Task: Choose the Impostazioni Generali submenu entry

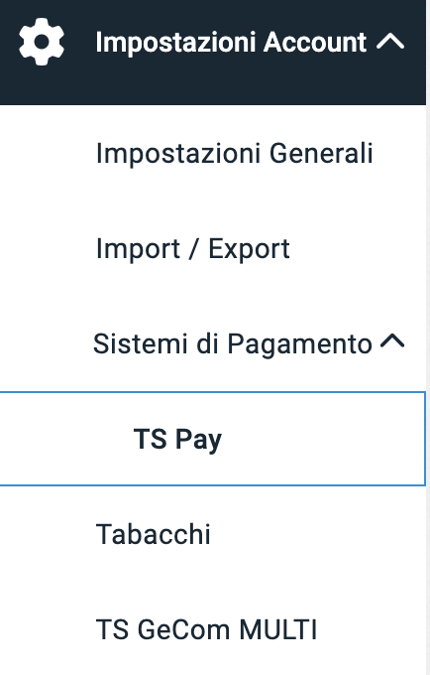Action: (234, 153)
